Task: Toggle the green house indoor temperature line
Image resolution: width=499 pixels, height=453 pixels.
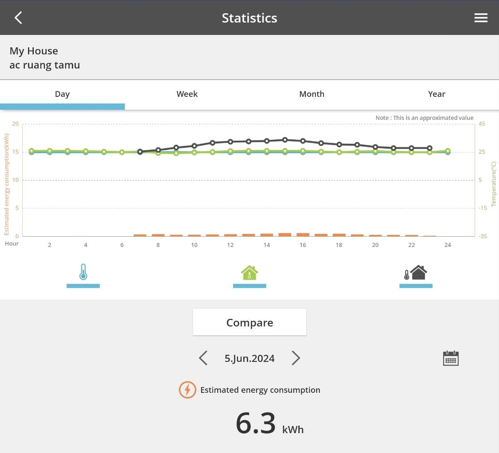Action: click(x=250, y=276)
